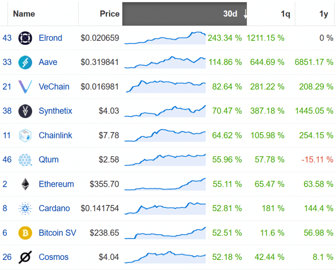Open the Ethereum coin link

point(56,184)
